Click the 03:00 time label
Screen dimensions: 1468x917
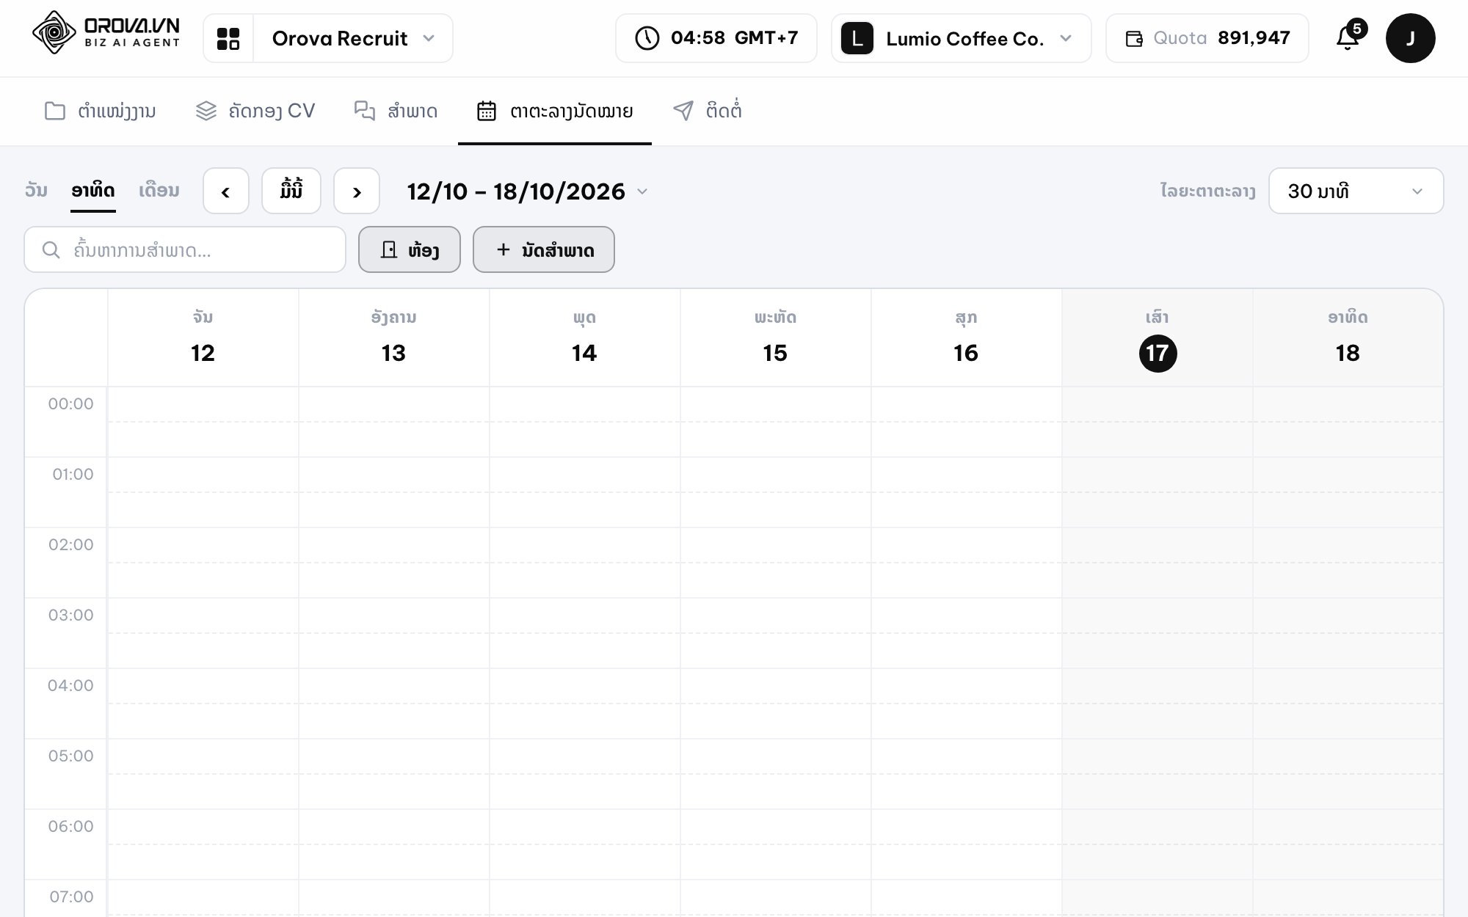(71, 615)
